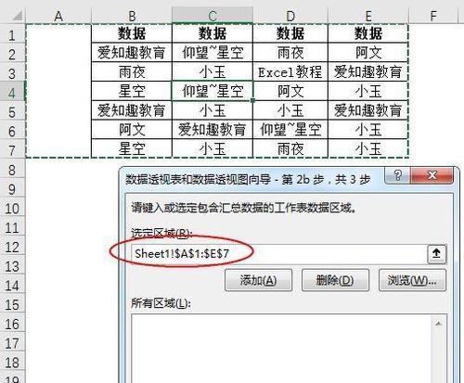The width and height of the screenshot is (464, 383).
Task: Click the 添加(A) button
Action: [258, 280]
